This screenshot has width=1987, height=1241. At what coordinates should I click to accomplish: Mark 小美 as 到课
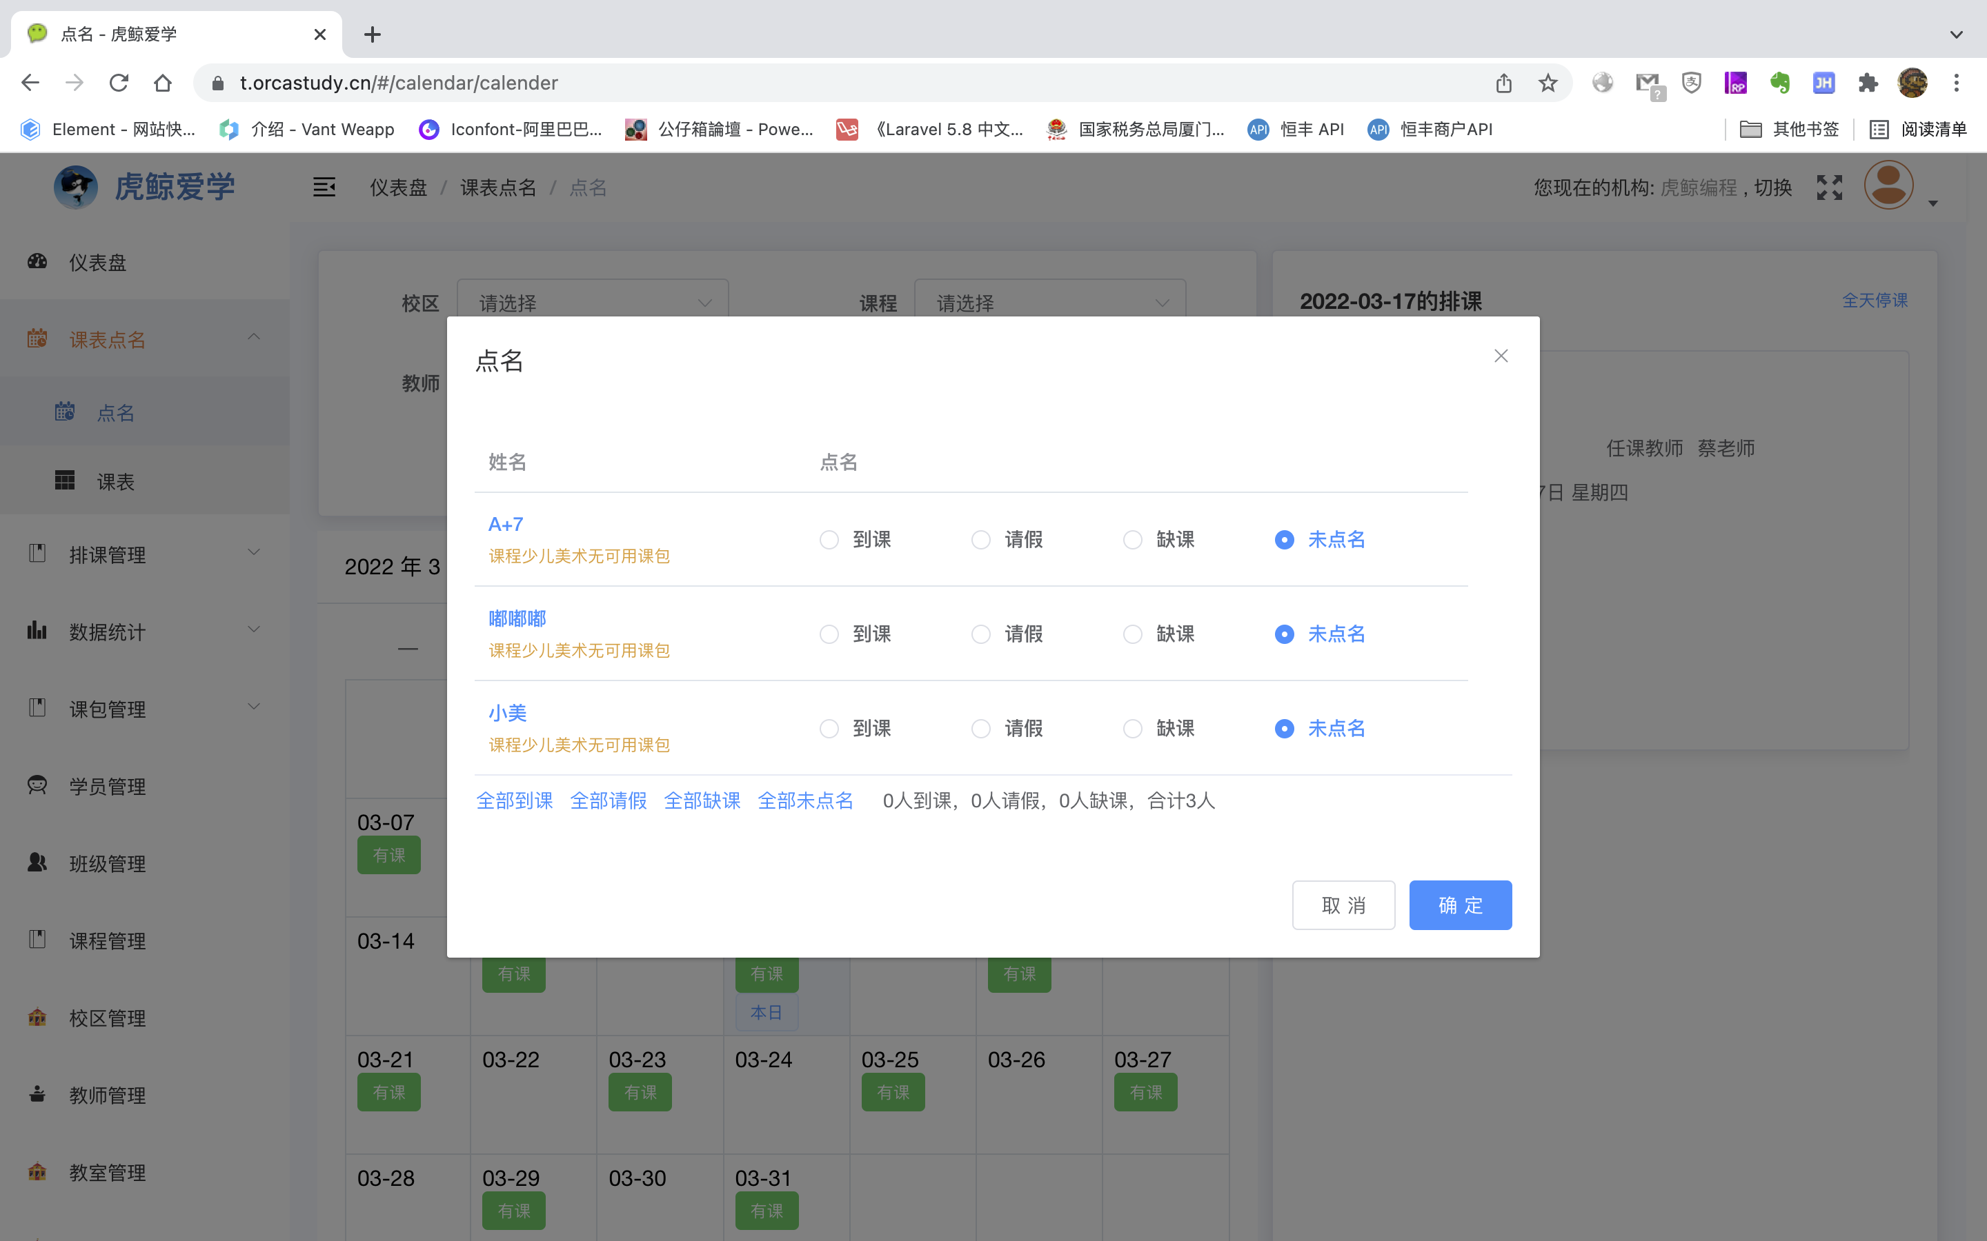[856, 728]
